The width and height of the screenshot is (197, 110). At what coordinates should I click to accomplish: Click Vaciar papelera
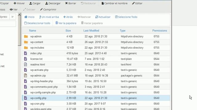pyautogui.click(x=92, y=23)
